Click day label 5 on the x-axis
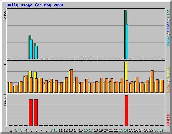 [x=31, y=130]
